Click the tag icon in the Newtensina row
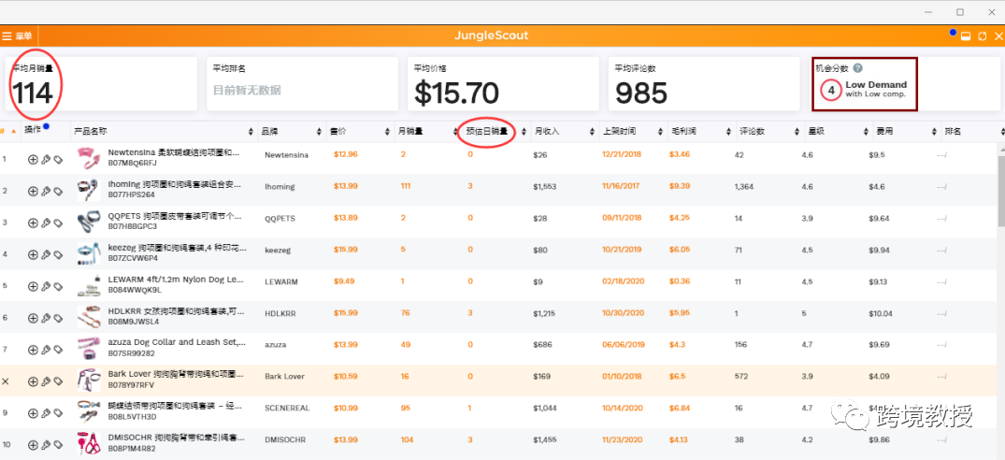The image size is (1005, 460). point(58,160)
